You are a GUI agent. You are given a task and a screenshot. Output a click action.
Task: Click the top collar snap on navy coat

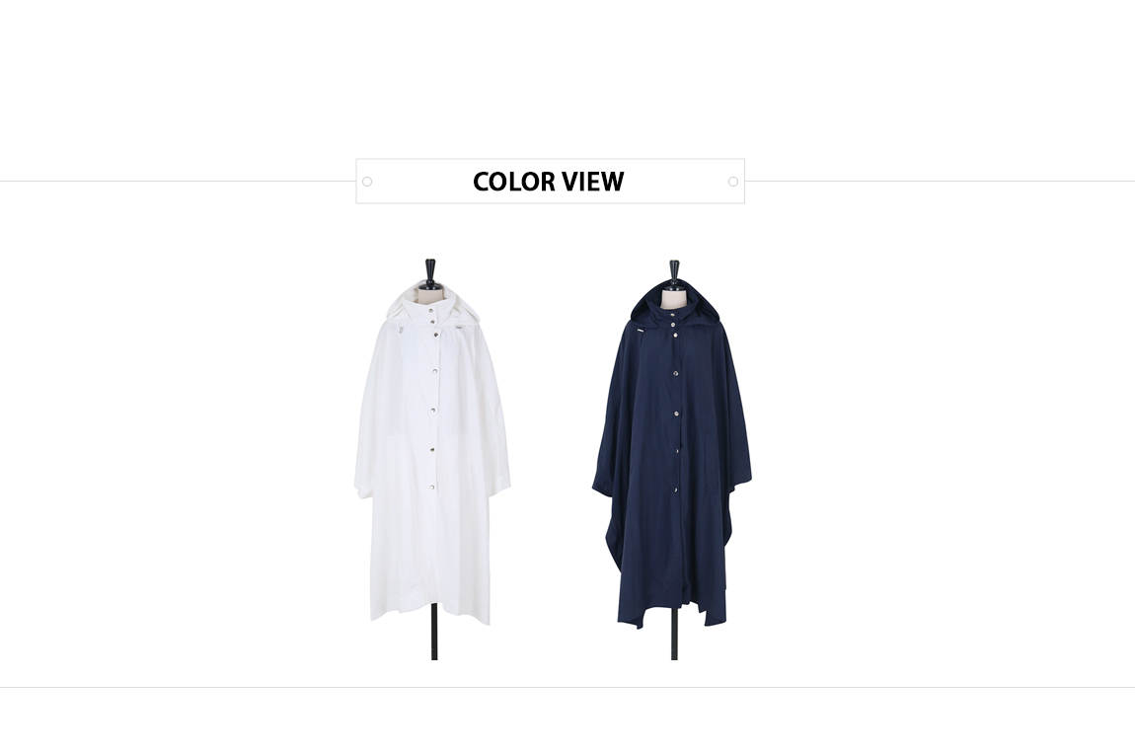click(x=674, y=314)
